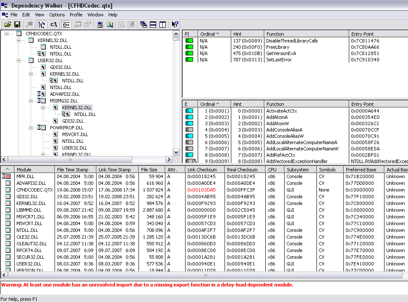
Task: Click the Start Profiling toolbar icon
Action: [122, 25]
